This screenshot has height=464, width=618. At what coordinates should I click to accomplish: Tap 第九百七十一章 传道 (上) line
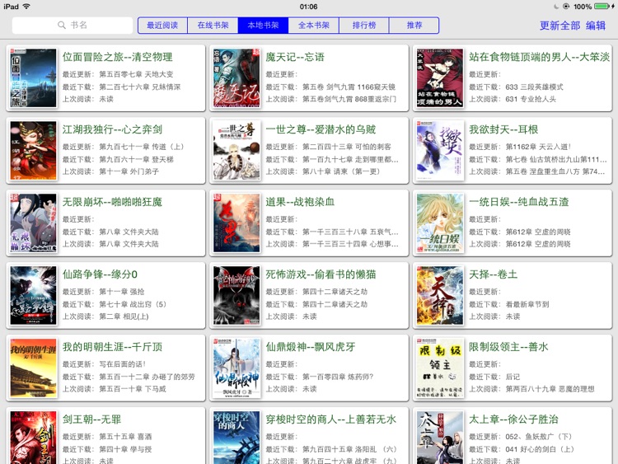point(141,147)
